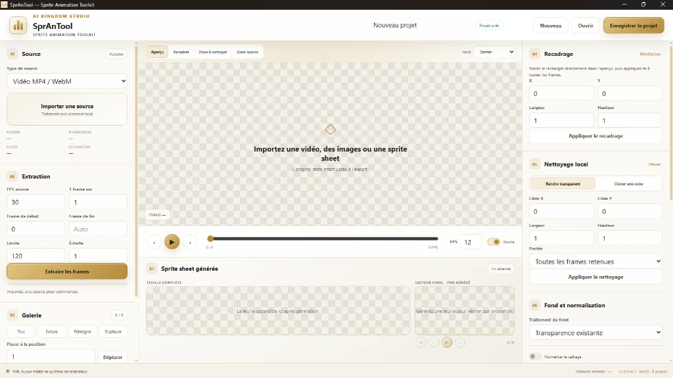This screenshot has width=673, height=378.
Task: Click the 04 badge beside Recadrage
Action: (x=535, y=54)
